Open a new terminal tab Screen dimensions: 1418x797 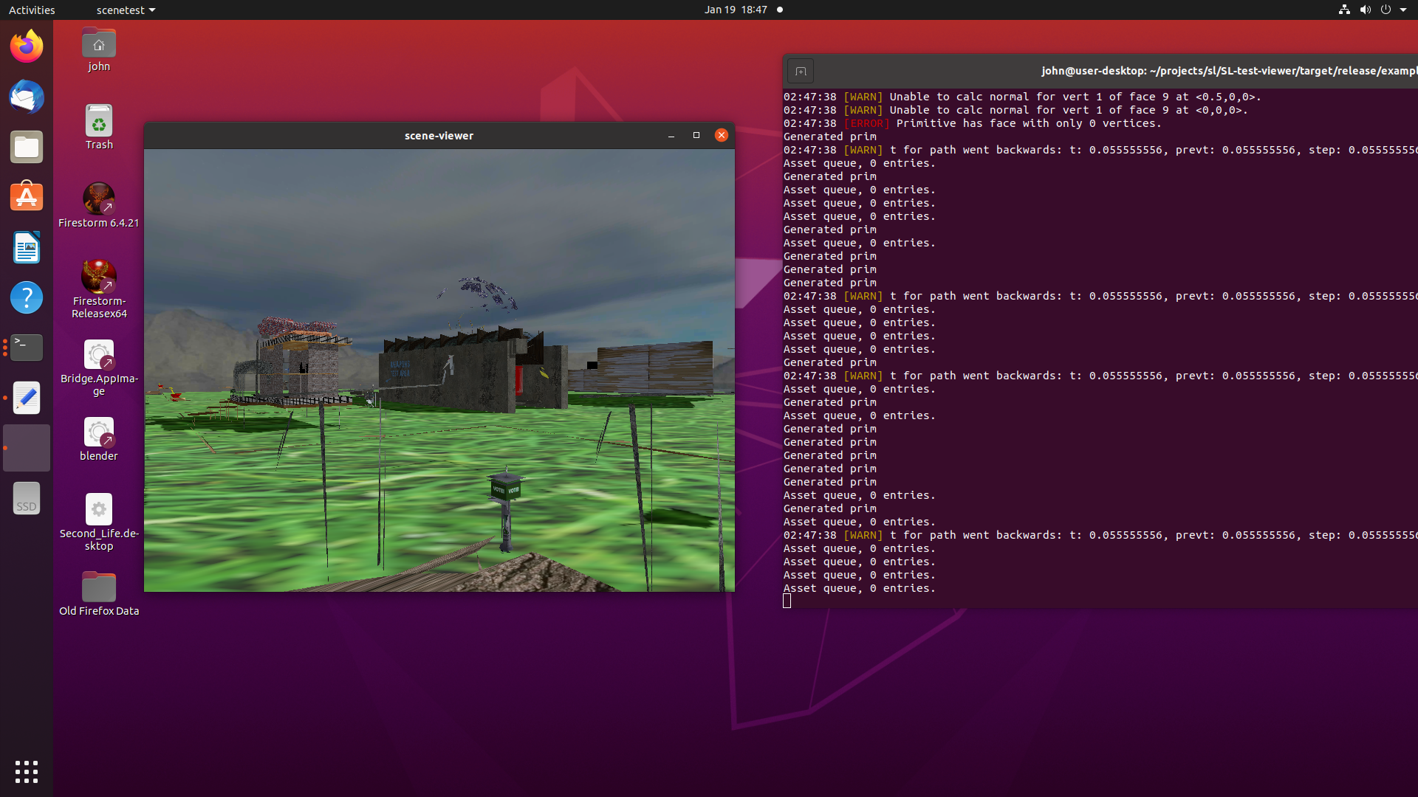pyautogui.click(x=801, y=71)
